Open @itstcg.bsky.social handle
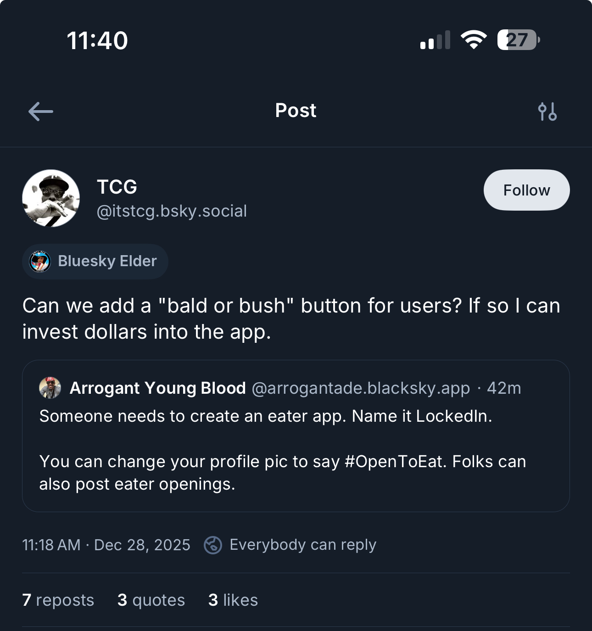 coord(172,211)
